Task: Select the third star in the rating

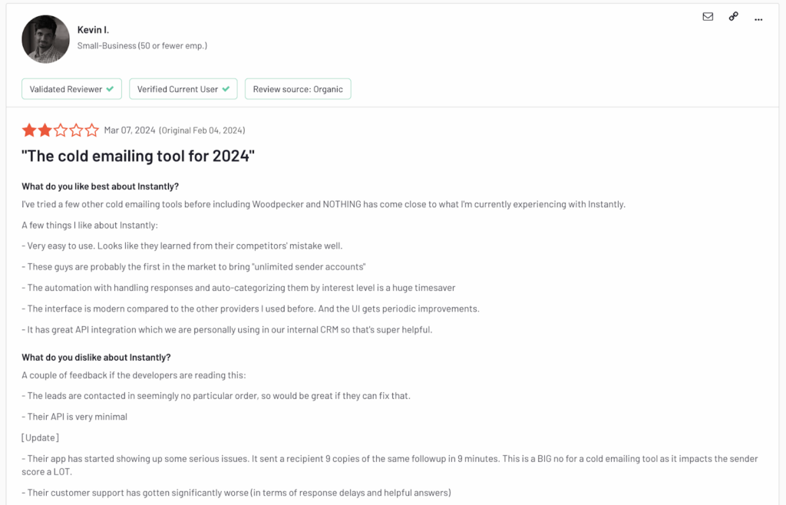Action: coord(60,130)
